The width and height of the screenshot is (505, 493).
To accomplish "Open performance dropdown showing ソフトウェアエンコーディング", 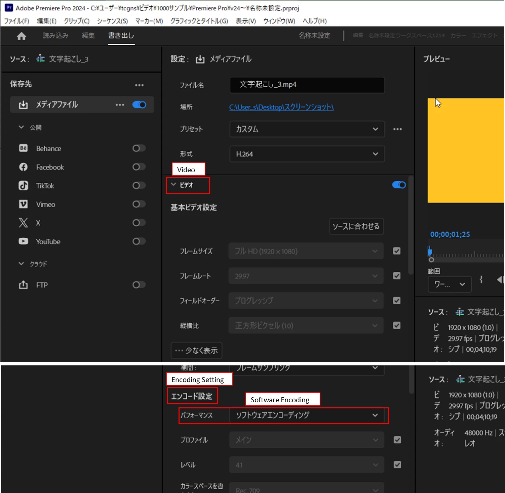I will pyautogui.click(x=307, y=415).
